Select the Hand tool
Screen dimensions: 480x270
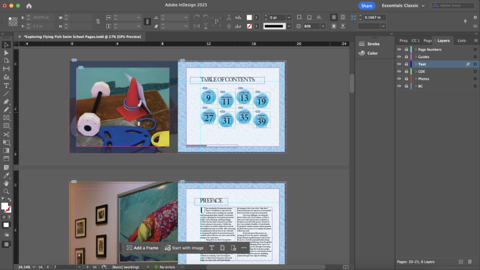pyautogui.click(x=6, y=183)
